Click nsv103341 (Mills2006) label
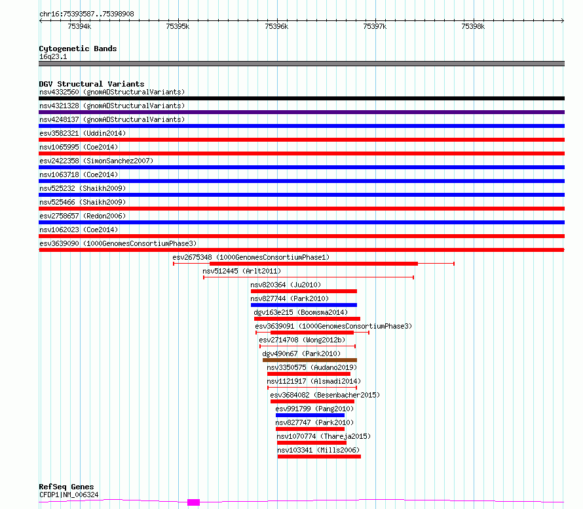 coord(318,450)
